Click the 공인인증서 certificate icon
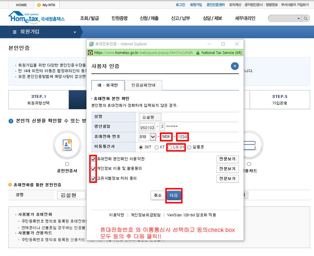 click(x=67, y=145)
